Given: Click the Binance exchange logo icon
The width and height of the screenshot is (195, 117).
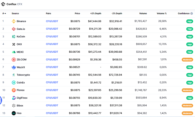Looking at the screenshot, I should tap(14, 21).
